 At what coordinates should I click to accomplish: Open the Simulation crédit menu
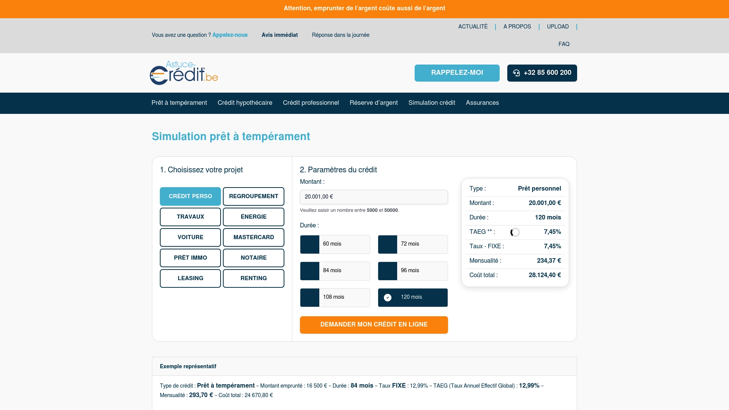(431, 103)
